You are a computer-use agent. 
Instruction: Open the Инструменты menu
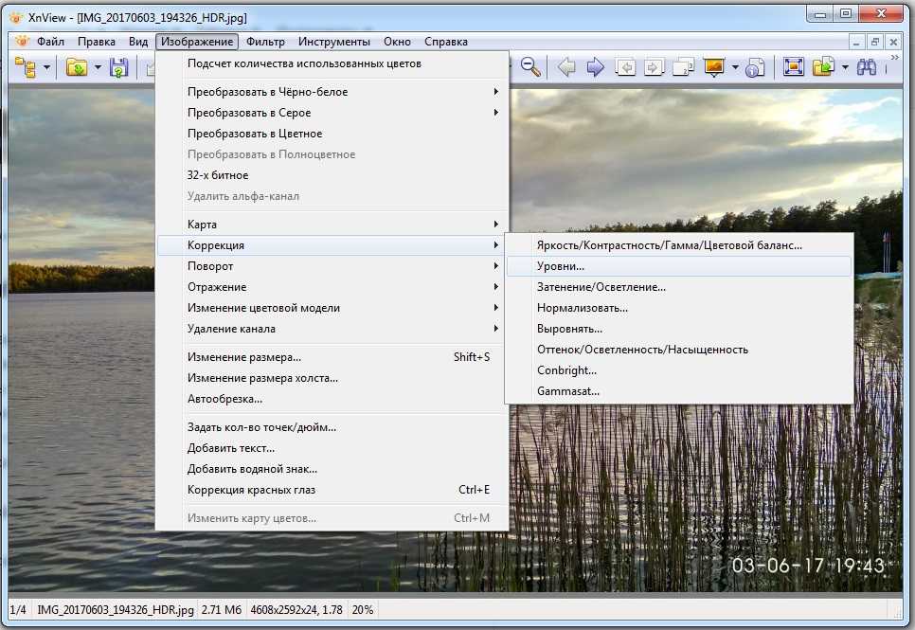coord(333,42)
